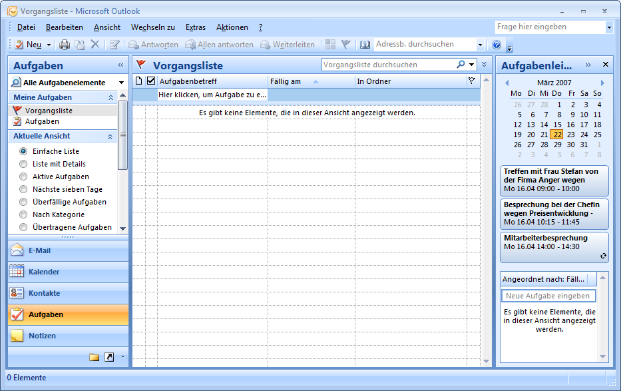Go to previous month in the calendar
Viewport: 621px width, 391px height.
point(507,83)
